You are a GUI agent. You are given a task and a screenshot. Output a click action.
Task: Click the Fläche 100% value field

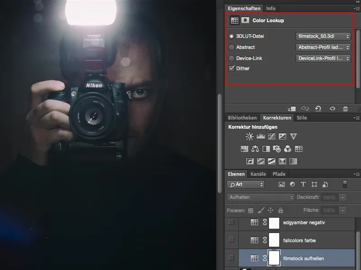pyautogui.click(x=329, y=210)
